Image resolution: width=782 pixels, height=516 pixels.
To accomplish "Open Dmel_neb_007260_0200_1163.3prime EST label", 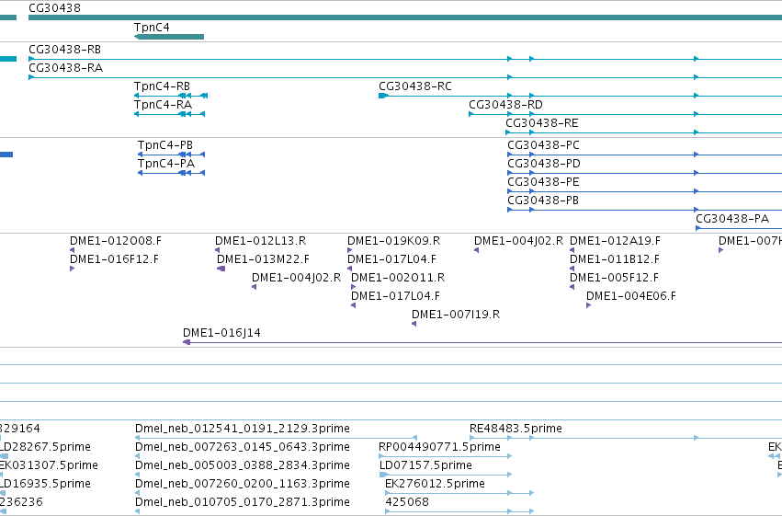I will 243,484.
